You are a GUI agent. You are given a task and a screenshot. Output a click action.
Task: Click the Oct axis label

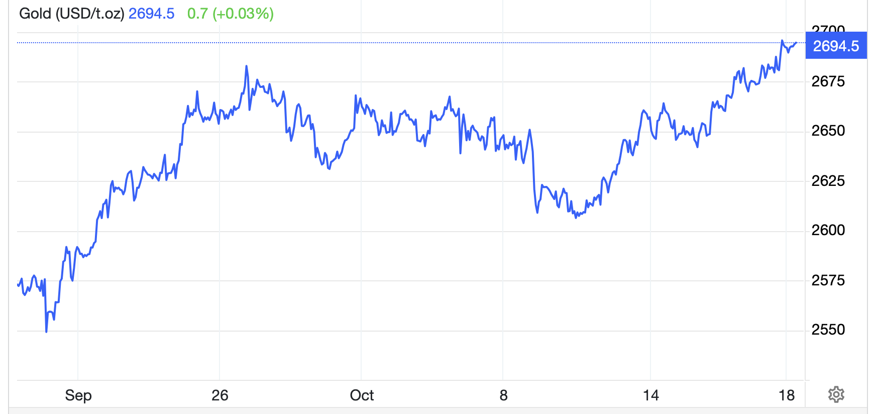coord(363,396)
